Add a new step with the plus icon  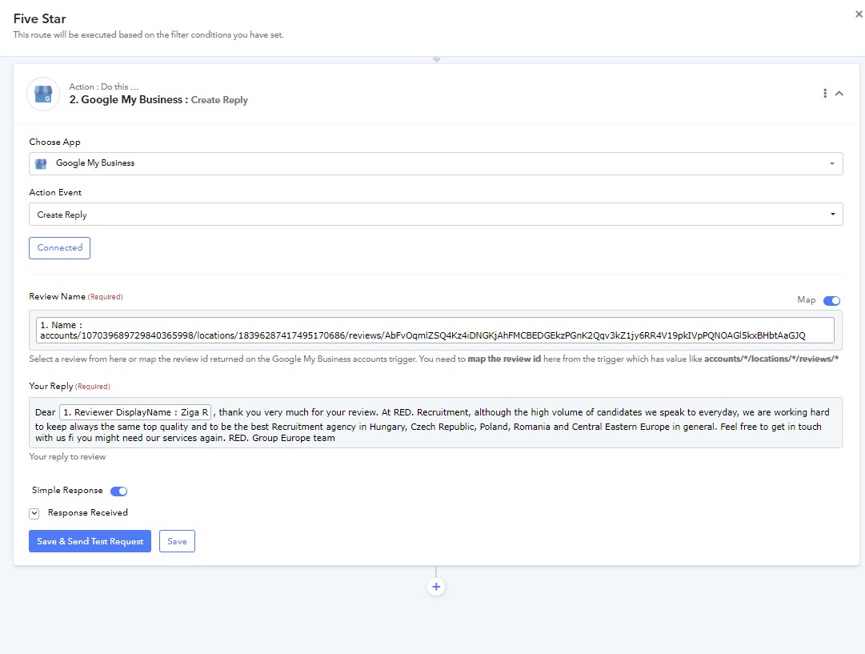[436, 587]
